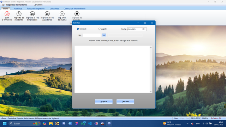Select the Empleado radio button

pos(78,29)
